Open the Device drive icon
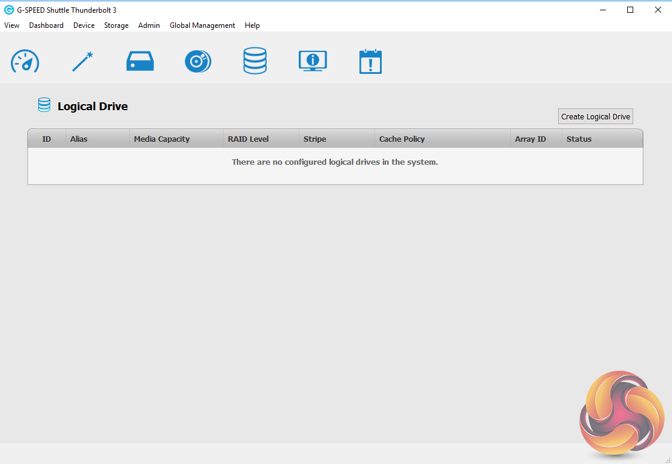The image size is (672, 464). click(x=140, y=61)
